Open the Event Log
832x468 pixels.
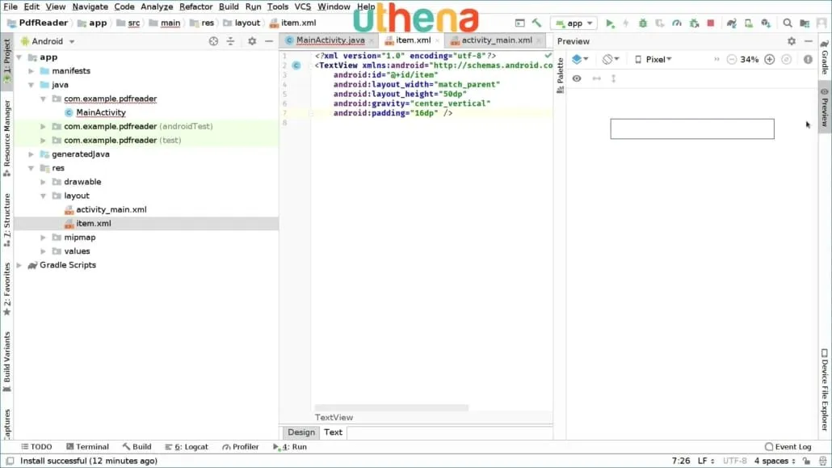click(788, 447)
